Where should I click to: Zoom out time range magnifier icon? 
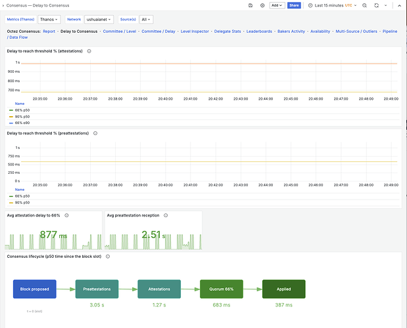tap(364, 5)
